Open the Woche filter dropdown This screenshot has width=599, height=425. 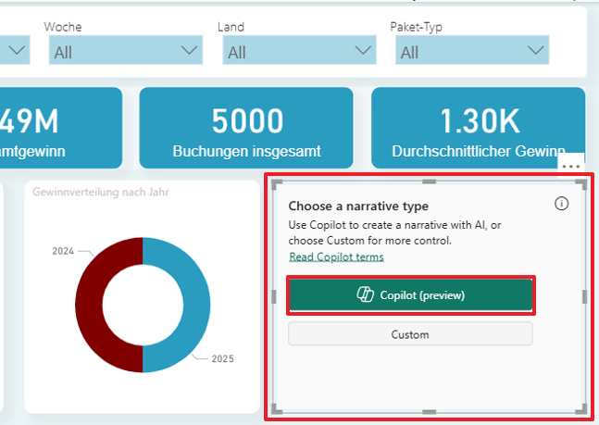tap(126, 50)
